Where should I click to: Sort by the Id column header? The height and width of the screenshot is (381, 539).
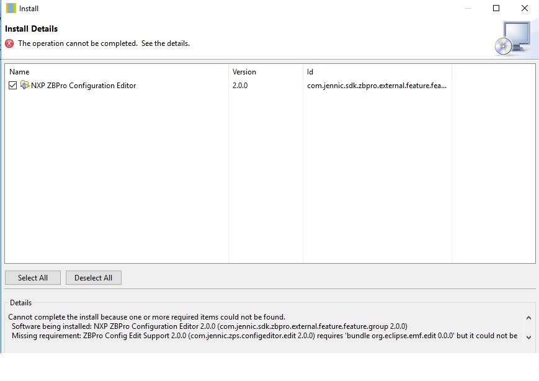[378, 72]
